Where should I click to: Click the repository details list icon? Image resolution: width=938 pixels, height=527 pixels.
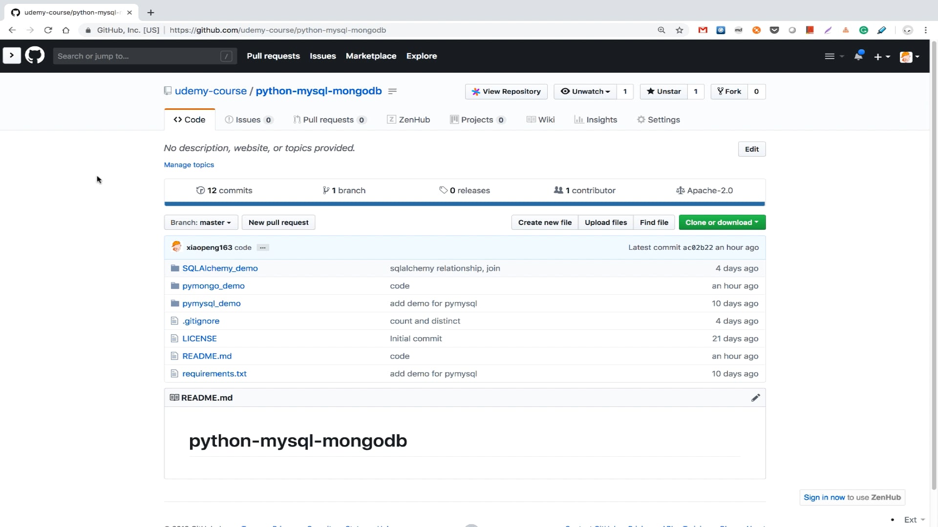392,91
